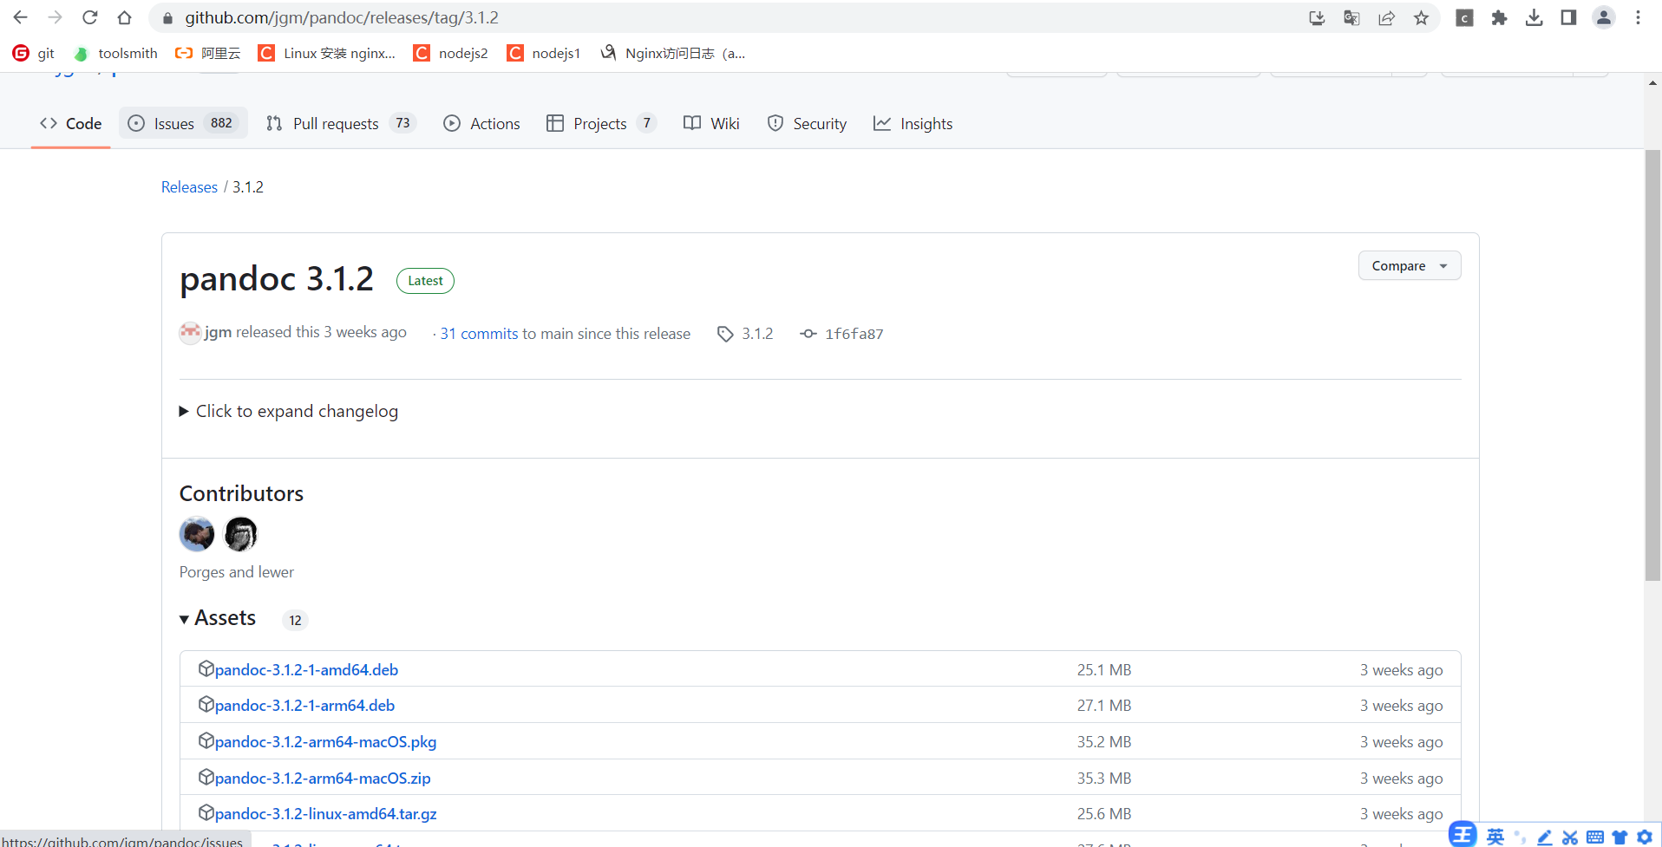Click the browser forward arrow
This screenshot has width=1662, height=847.
tap(55, 17)
